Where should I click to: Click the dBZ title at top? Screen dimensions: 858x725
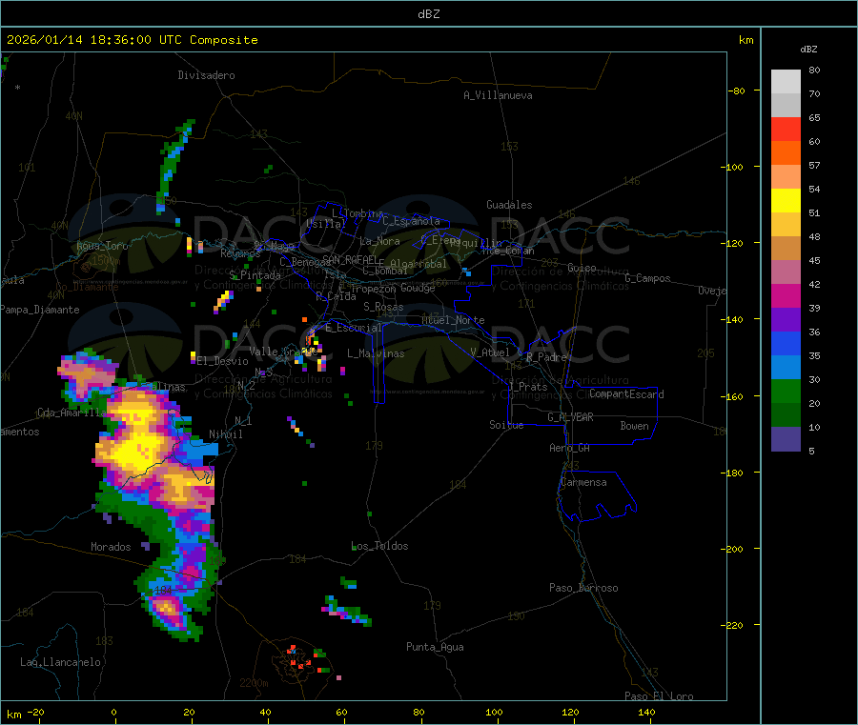click(428, 14)
